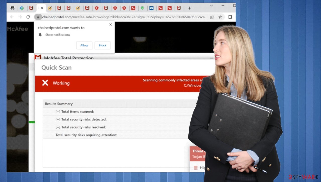Screen dimensions: 321x182
Task: Switch to the tab with the blue globe icon
Action: [22, 8]
